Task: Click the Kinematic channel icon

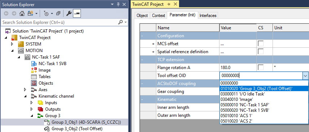Action: 34,96
